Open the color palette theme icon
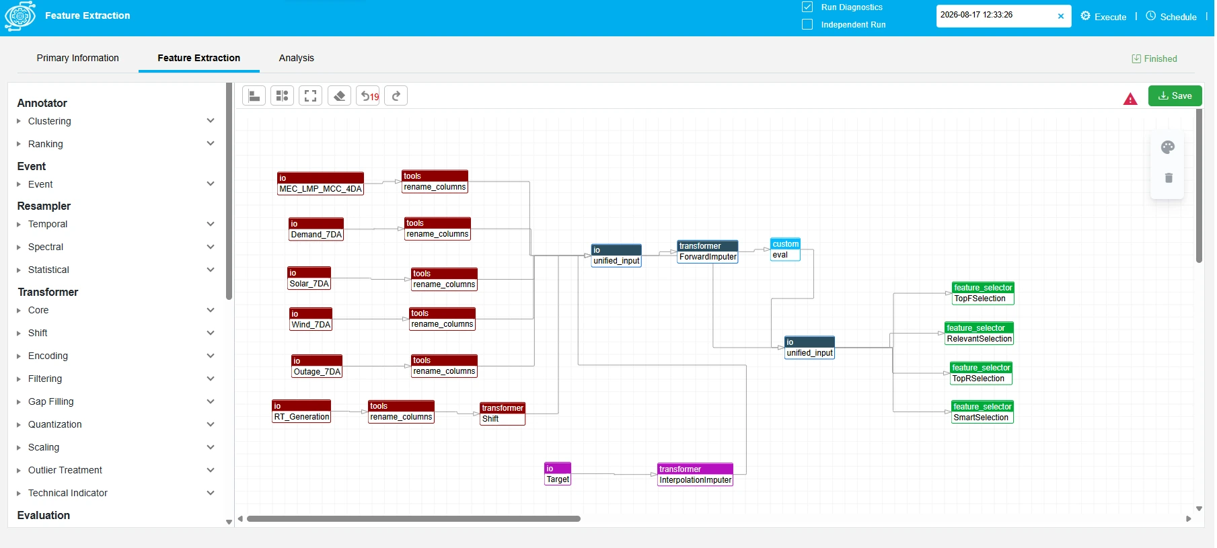The width and height of the screenshot is (1217, 548). (x=1168, y=147)
